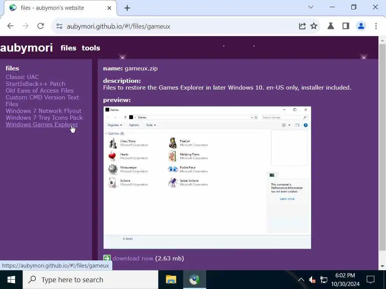
Task: Open the network tray icon
Action: pyautogui.click(x=324, y=280)
